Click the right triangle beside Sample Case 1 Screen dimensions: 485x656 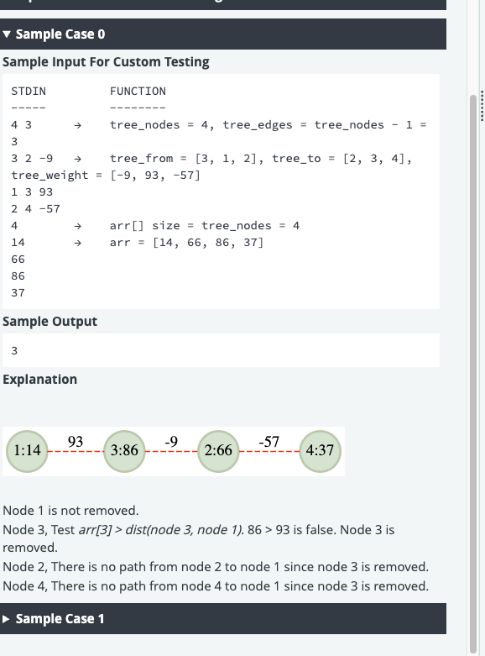coord(6,619)
